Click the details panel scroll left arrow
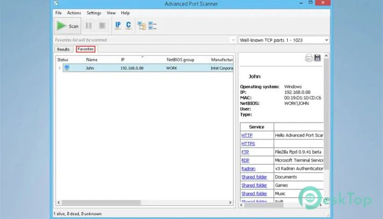 (x=241, y=205)
